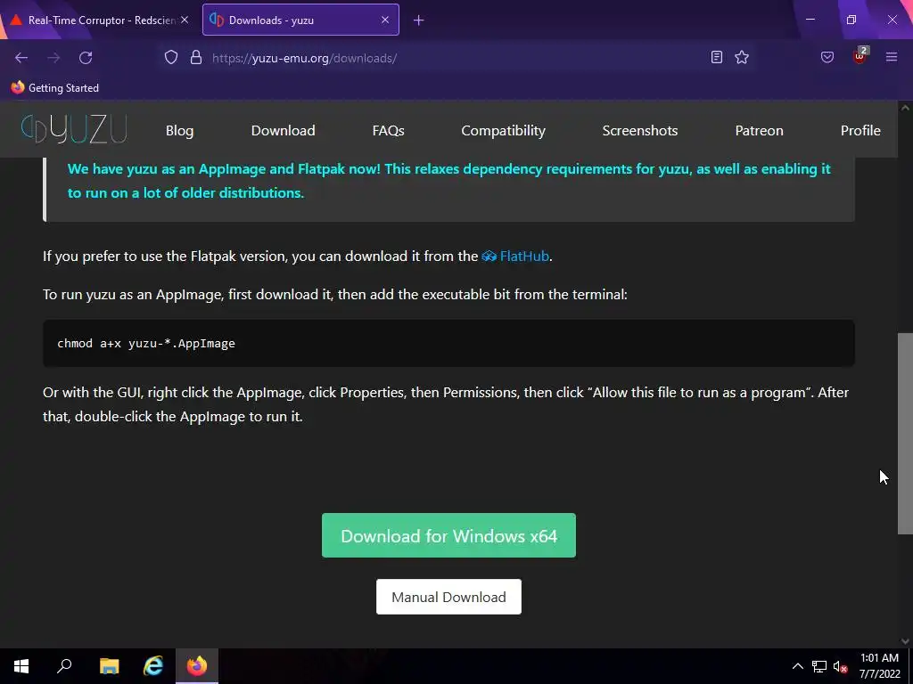Save to Pocket icon in toolbar
The image size is (913, 684).
coord(827,57)
